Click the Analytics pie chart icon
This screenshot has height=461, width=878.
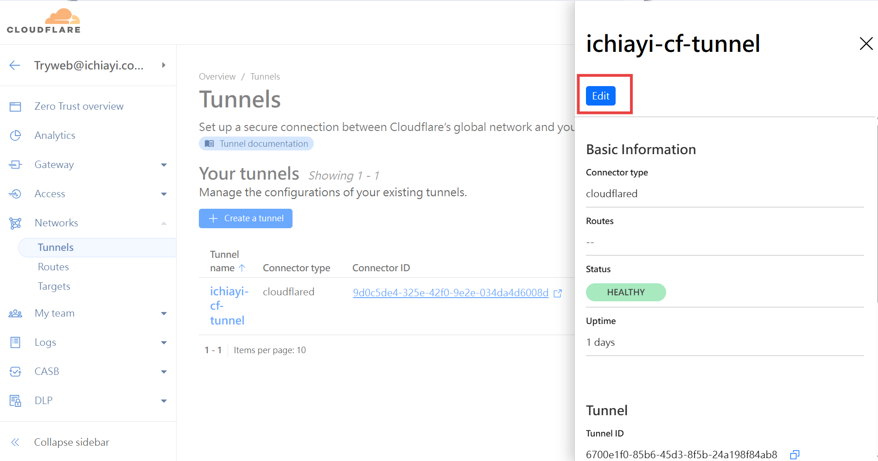click(x=15, y=135)
